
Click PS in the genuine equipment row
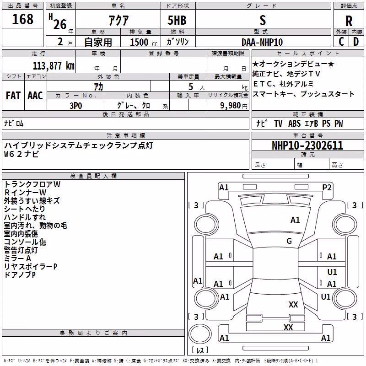click(326, 123)
